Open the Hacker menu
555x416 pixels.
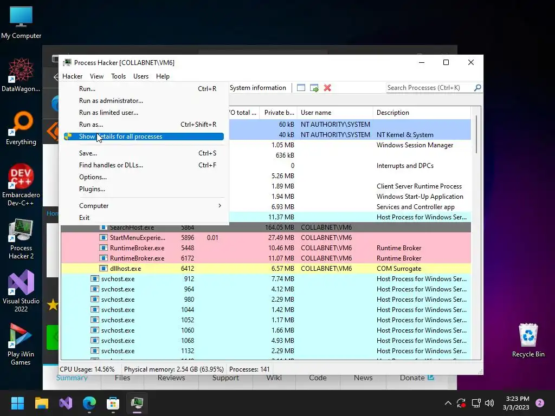point(72,76)
